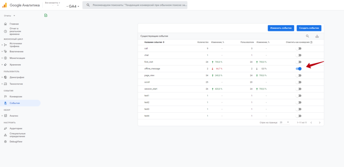Image resolution: width=344 pixels, height=167 pixels.
Task: Toggle test3 conversion switch
Action: (x=298, y=109)
